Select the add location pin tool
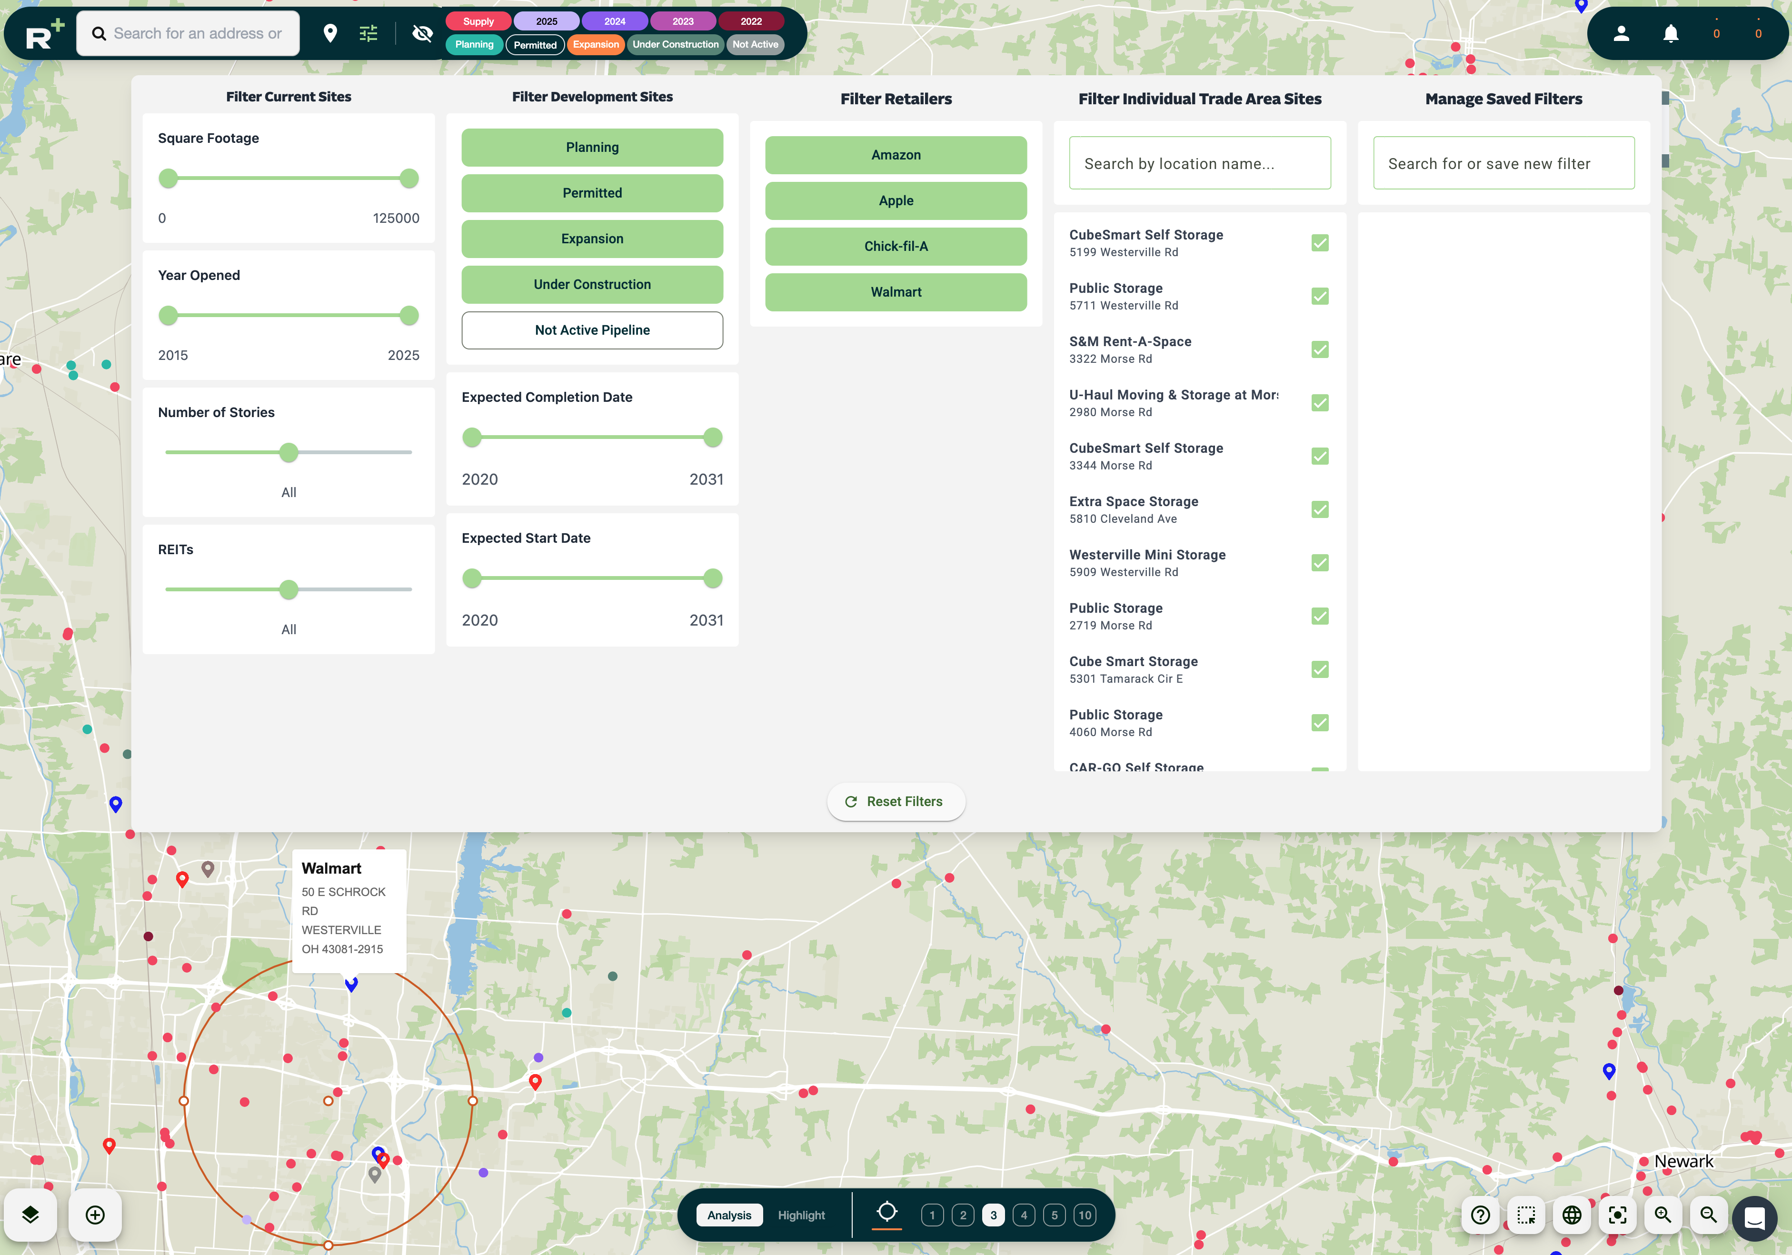Image resolution: width=1792 pixels, height=1255 pixels. [x=94, y=1215]
